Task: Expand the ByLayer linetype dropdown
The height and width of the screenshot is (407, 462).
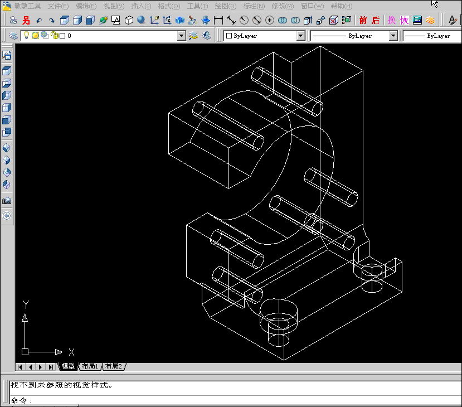Action: [x=393, y=36]
